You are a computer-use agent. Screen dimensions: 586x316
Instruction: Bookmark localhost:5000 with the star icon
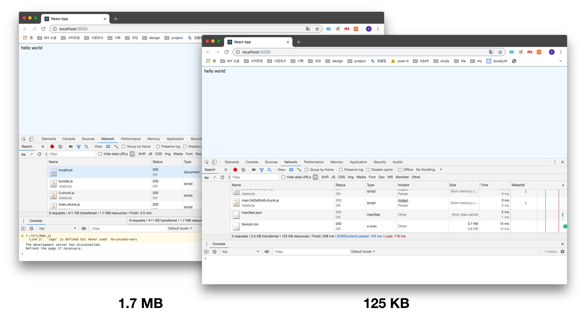click(x=500, y=52)
